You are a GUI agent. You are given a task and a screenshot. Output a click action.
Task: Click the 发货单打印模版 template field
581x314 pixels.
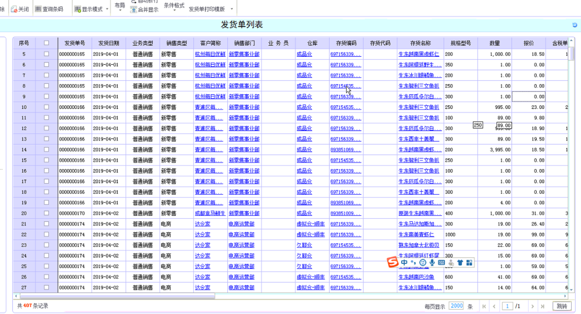click(x=207, y=9)
